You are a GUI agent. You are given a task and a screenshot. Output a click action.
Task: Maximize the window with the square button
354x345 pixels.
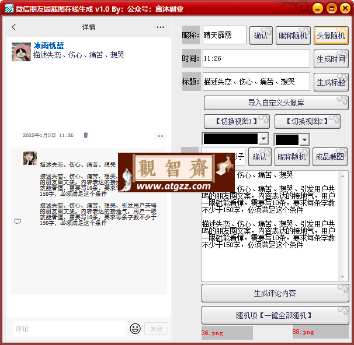point(332,9)
